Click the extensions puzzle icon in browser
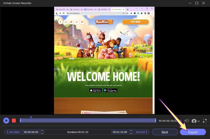The height and width of the screenshot is (139, 210). 141,13
